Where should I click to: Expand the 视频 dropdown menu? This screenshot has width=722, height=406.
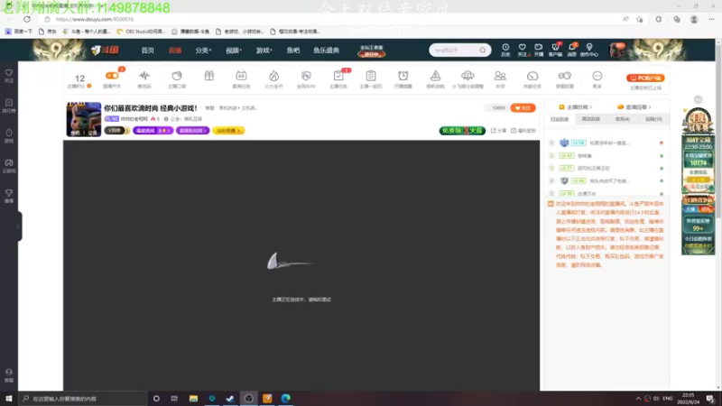point(234,51)
